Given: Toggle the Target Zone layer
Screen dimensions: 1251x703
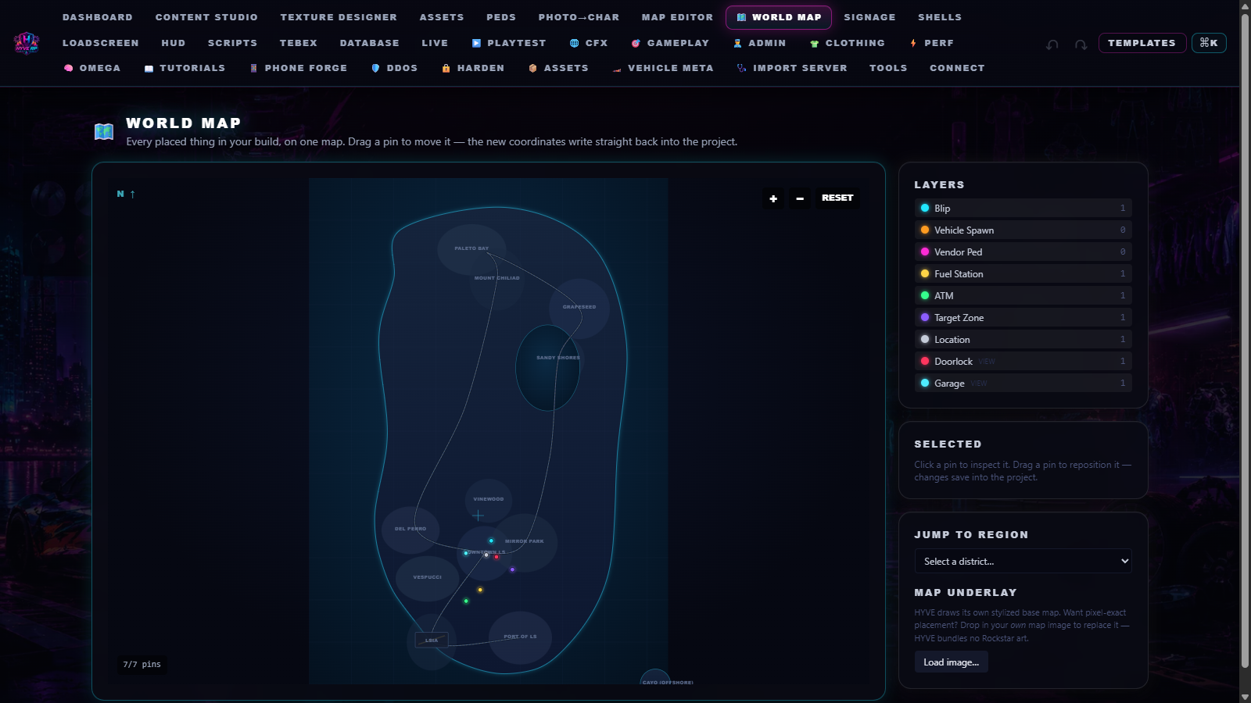Looking at the screenshot, I should pos(1023,317).
